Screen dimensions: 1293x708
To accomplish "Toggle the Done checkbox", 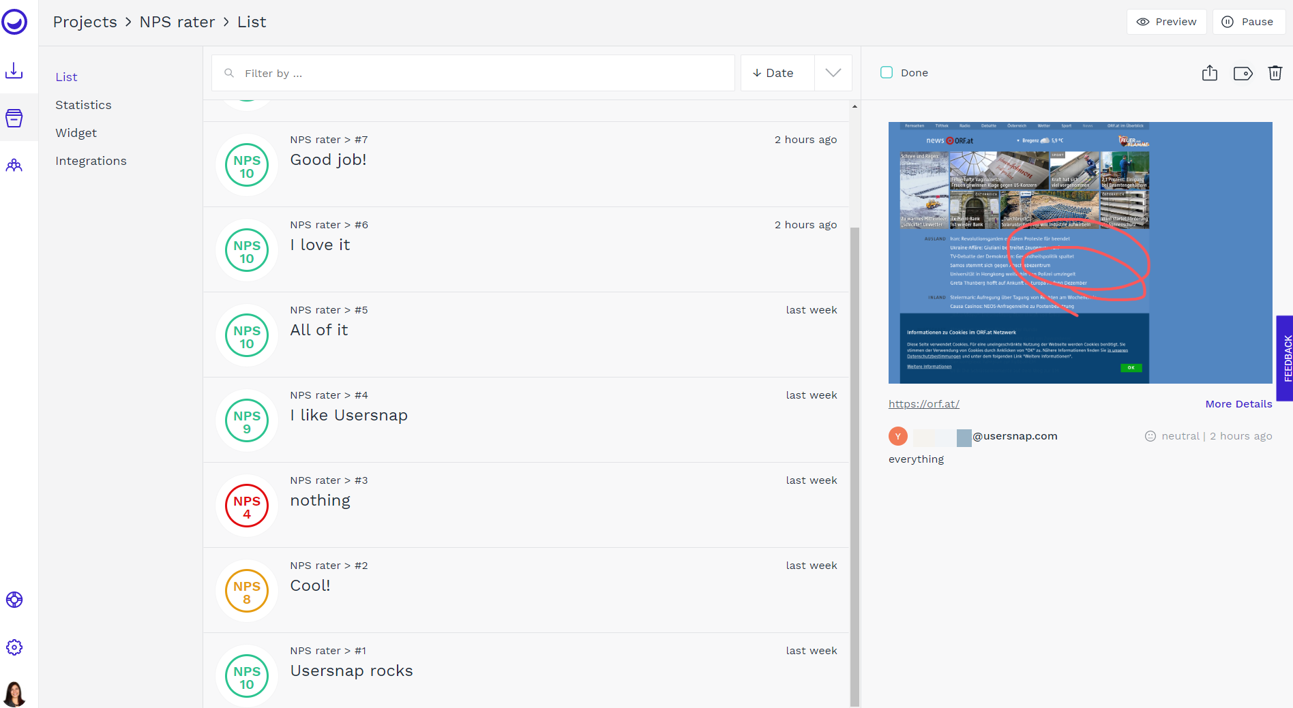I will pos(887,72).
